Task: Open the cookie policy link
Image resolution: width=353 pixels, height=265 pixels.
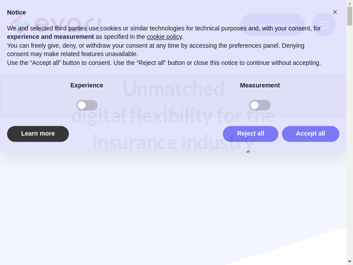Action: [164, 37]
